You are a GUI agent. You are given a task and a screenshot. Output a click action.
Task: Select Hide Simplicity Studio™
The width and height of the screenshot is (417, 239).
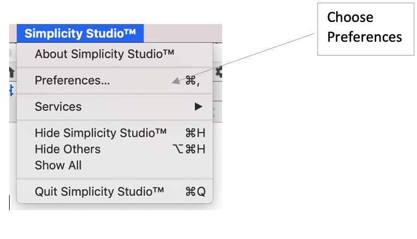[x=101, y=133]
